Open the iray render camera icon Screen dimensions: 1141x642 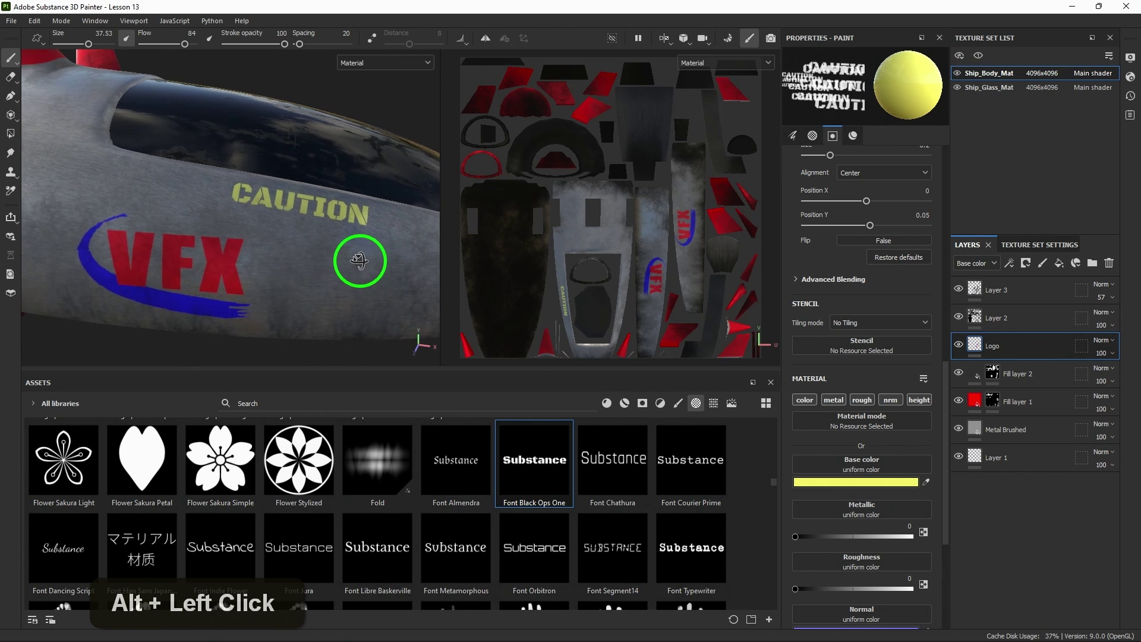click(771, 38)
